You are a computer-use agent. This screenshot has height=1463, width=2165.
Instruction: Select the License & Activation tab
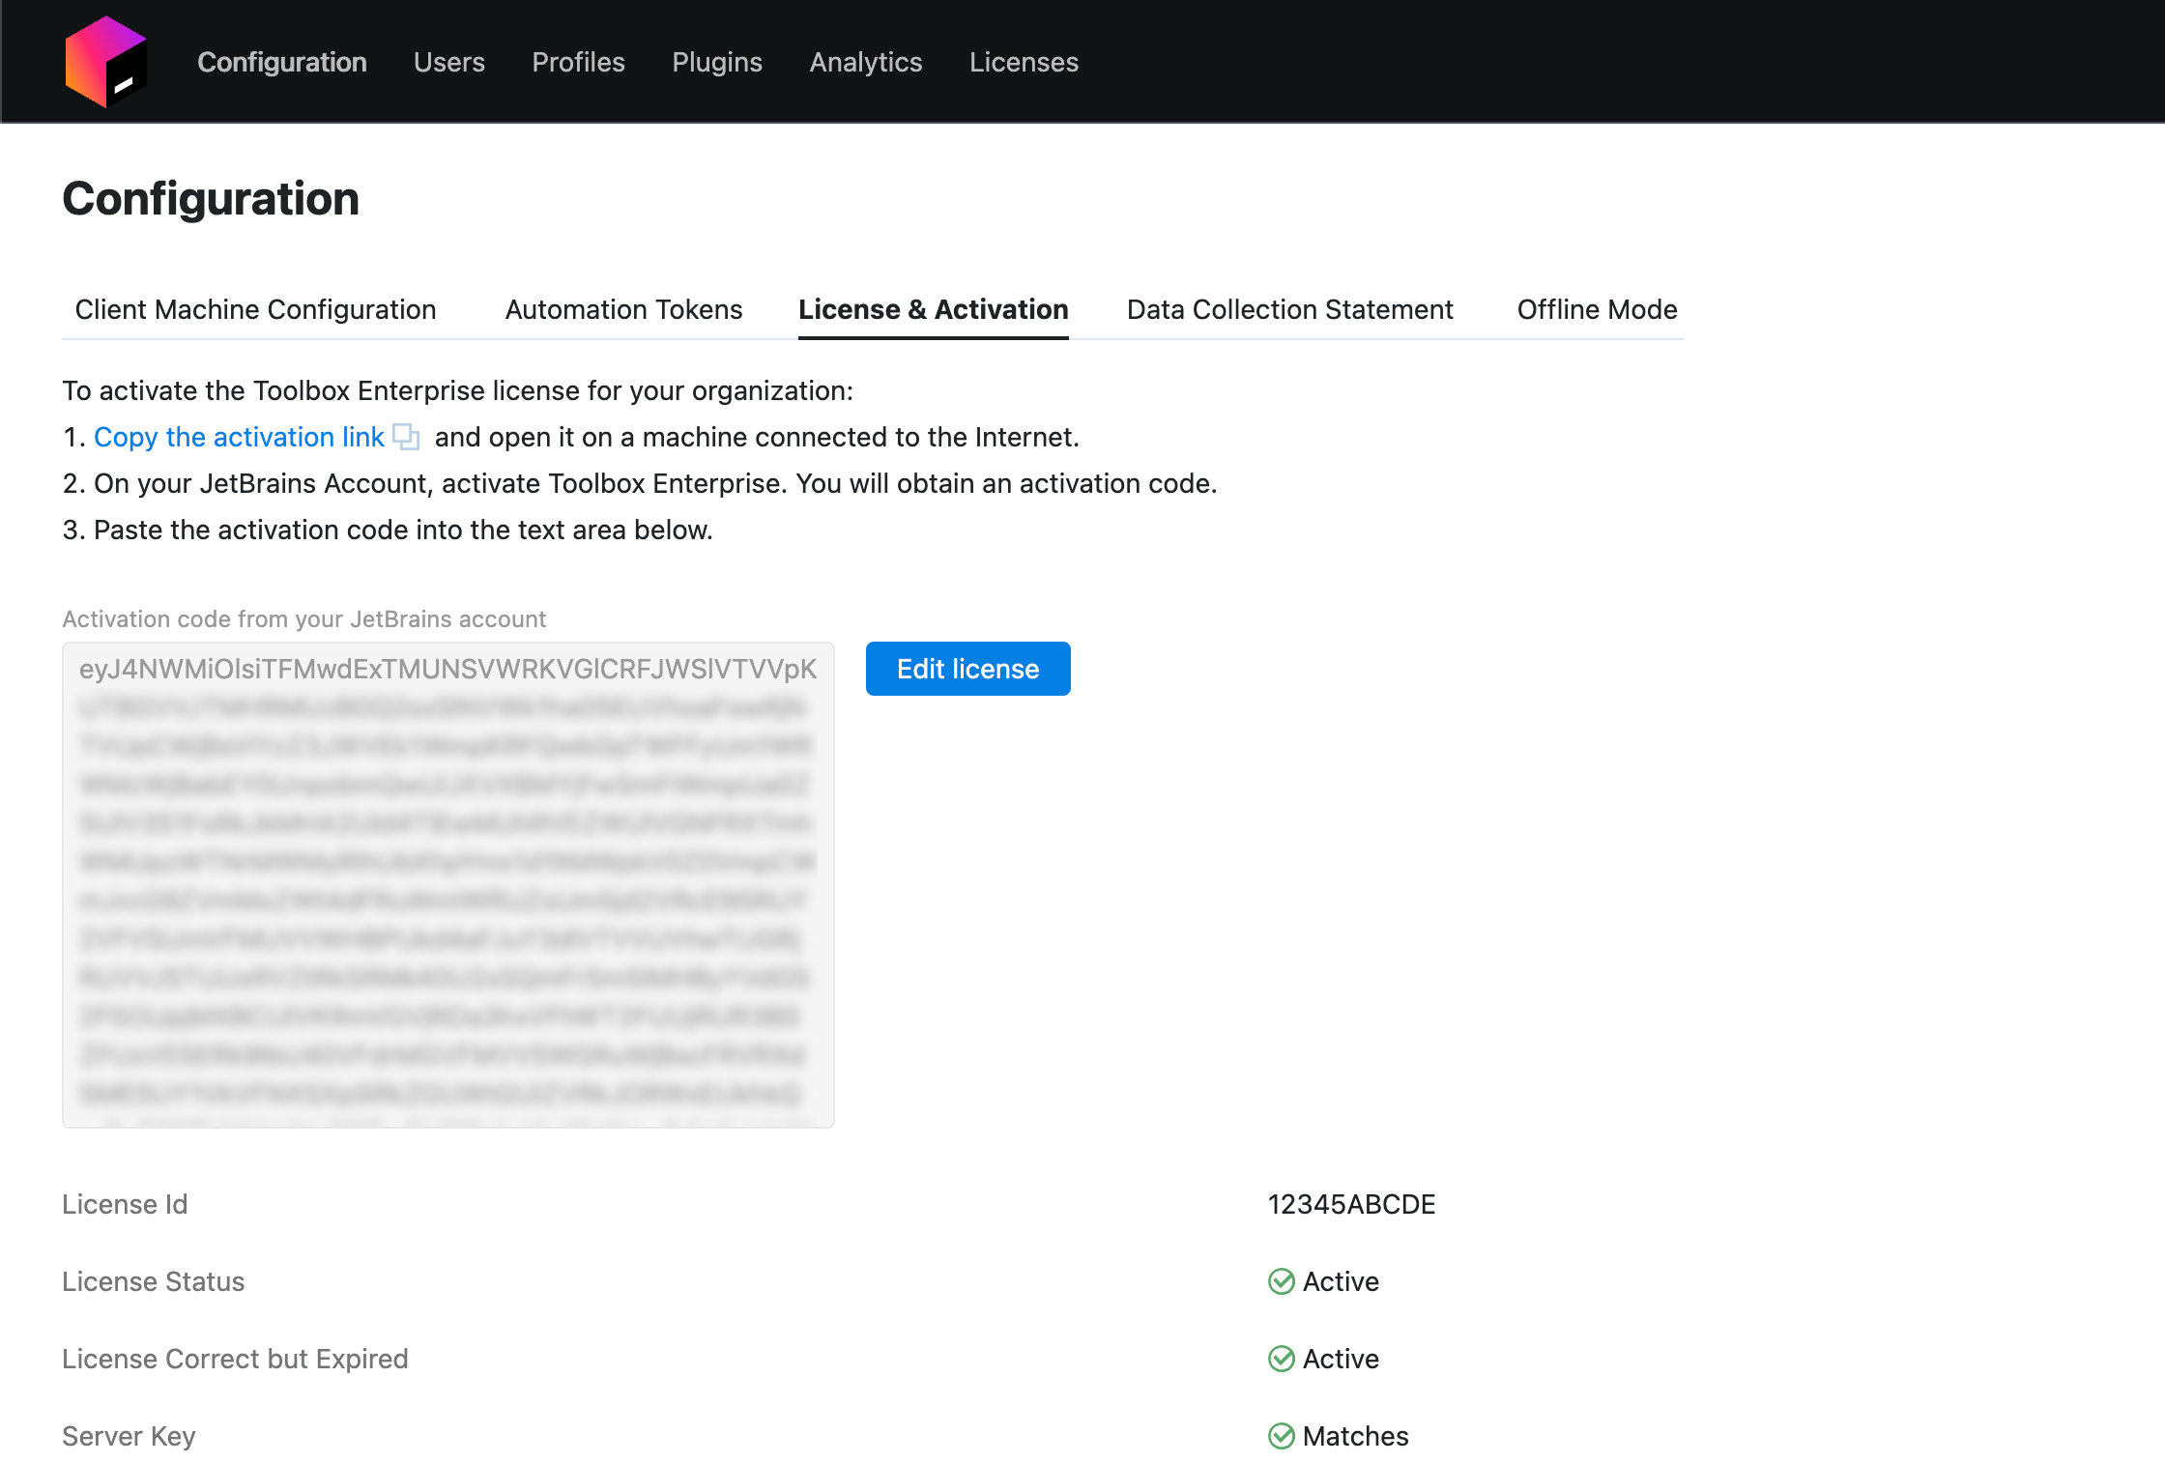pos(932,309)
